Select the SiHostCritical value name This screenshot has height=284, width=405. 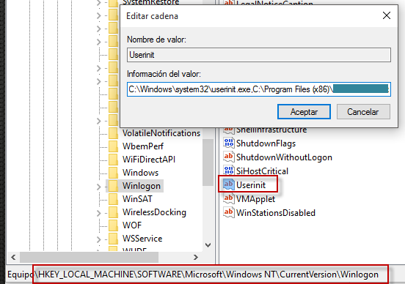coord(262,171)
